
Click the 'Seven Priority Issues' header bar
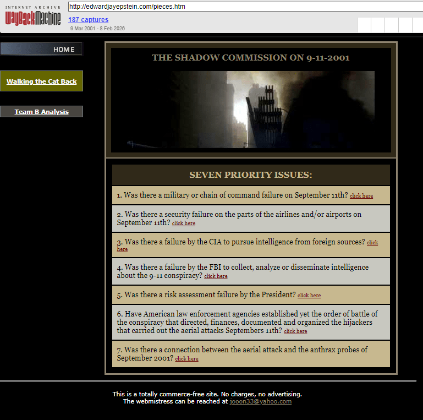pyautogui.click(x=251, y=175)
